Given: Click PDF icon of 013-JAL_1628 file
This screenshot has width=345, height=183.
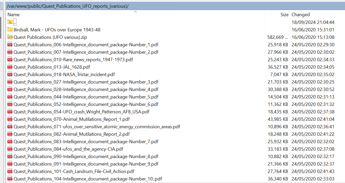Looking at the screenshot, I should pos(10,67).
